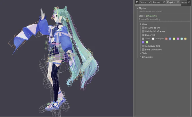Close the Render tab

pos(164,2)
